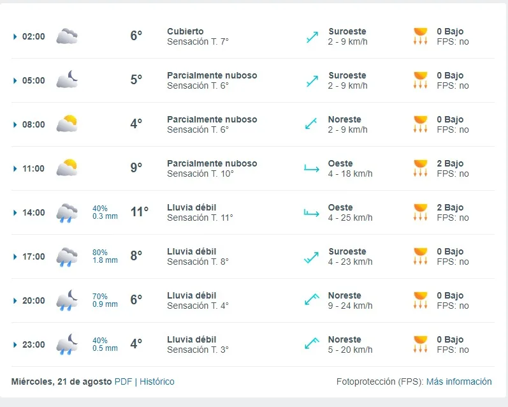Expand the 02:00 forecast row
Screen dimensions: 508x407
(15, 36)
